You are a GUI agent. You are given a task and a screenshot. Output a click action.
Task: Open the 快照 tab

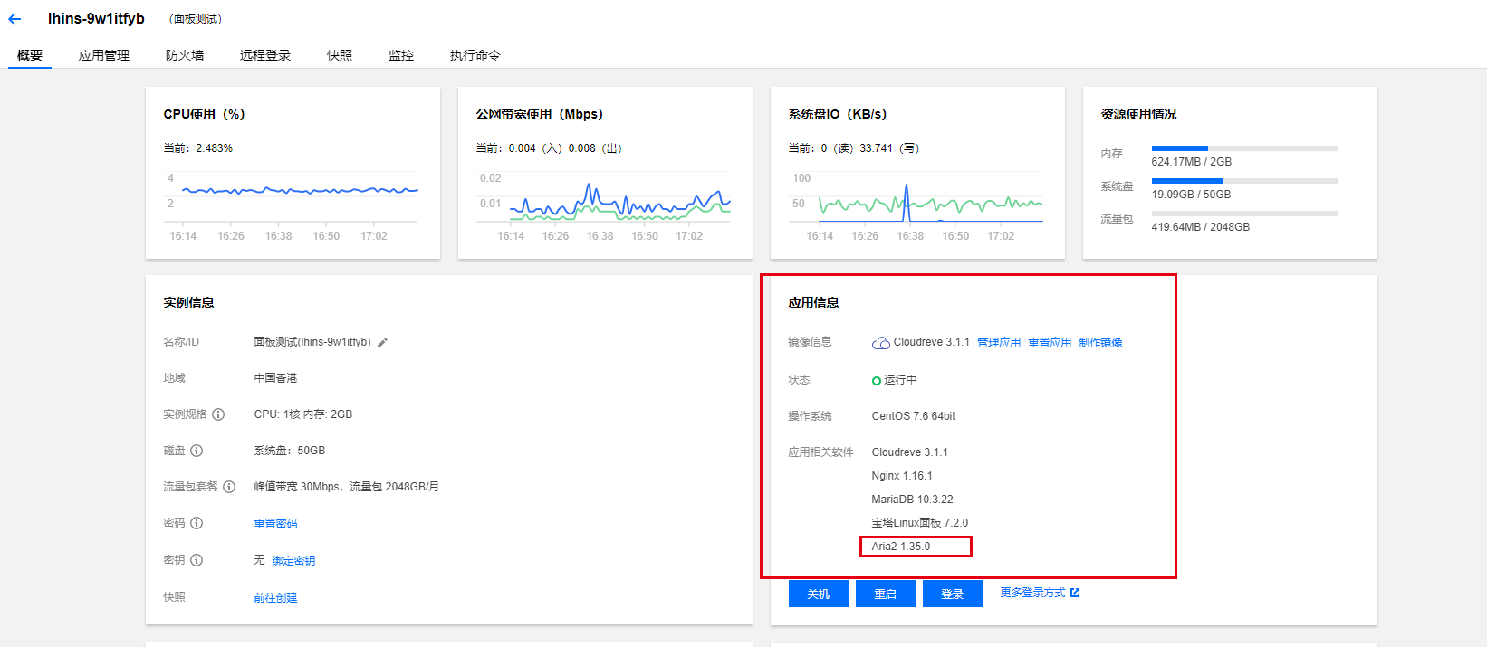(x=340, y=55)
